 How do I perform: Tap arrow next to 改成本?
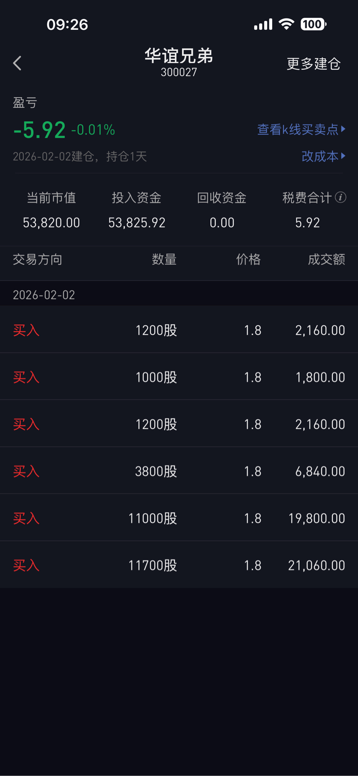click(x=344, y=156)
